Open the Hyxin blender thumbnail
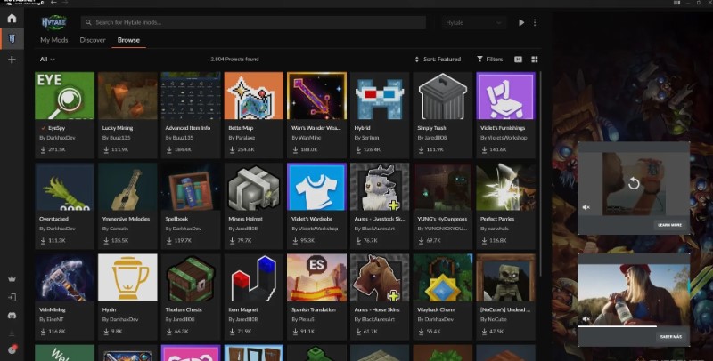 (127, 277)
